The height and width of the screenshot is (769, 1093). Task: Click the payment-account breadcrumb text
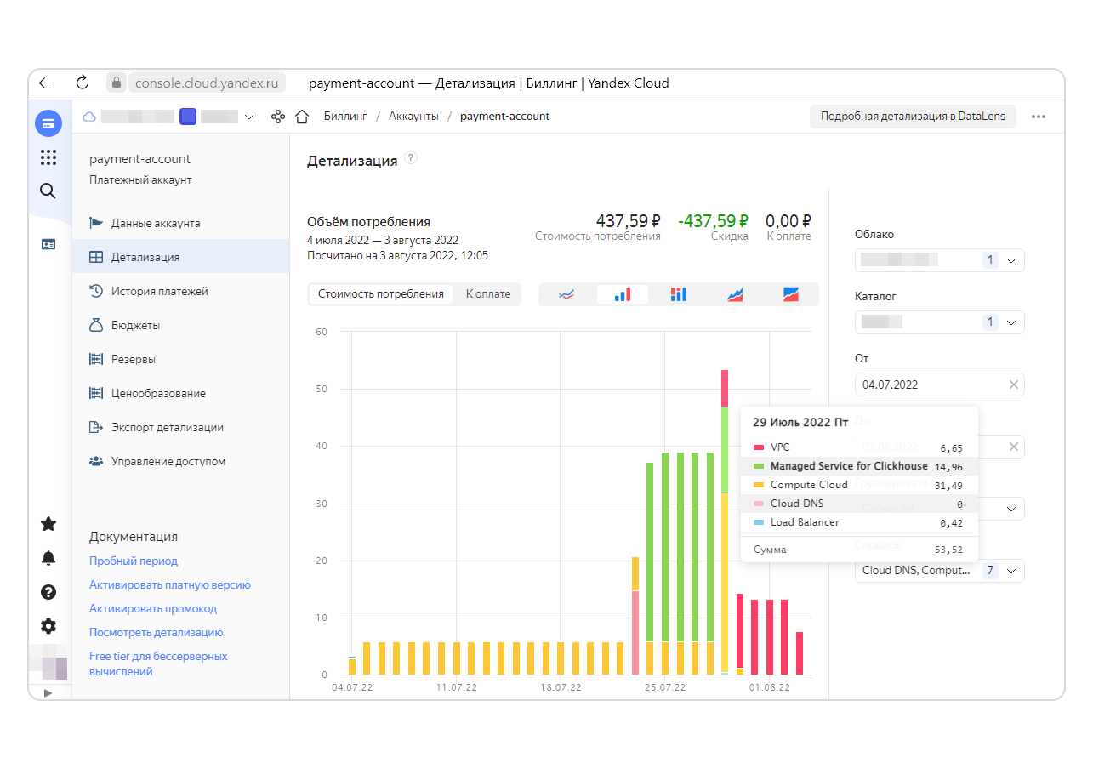coord(505,117)
